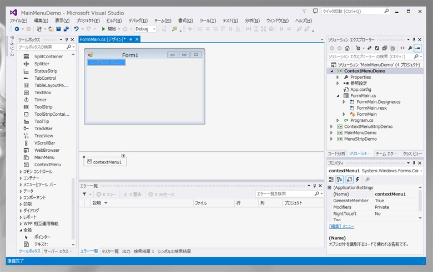Expand the メニューとツール バー toolbox group
Viewport: 433px width, 272px height.
coord(21,184)
